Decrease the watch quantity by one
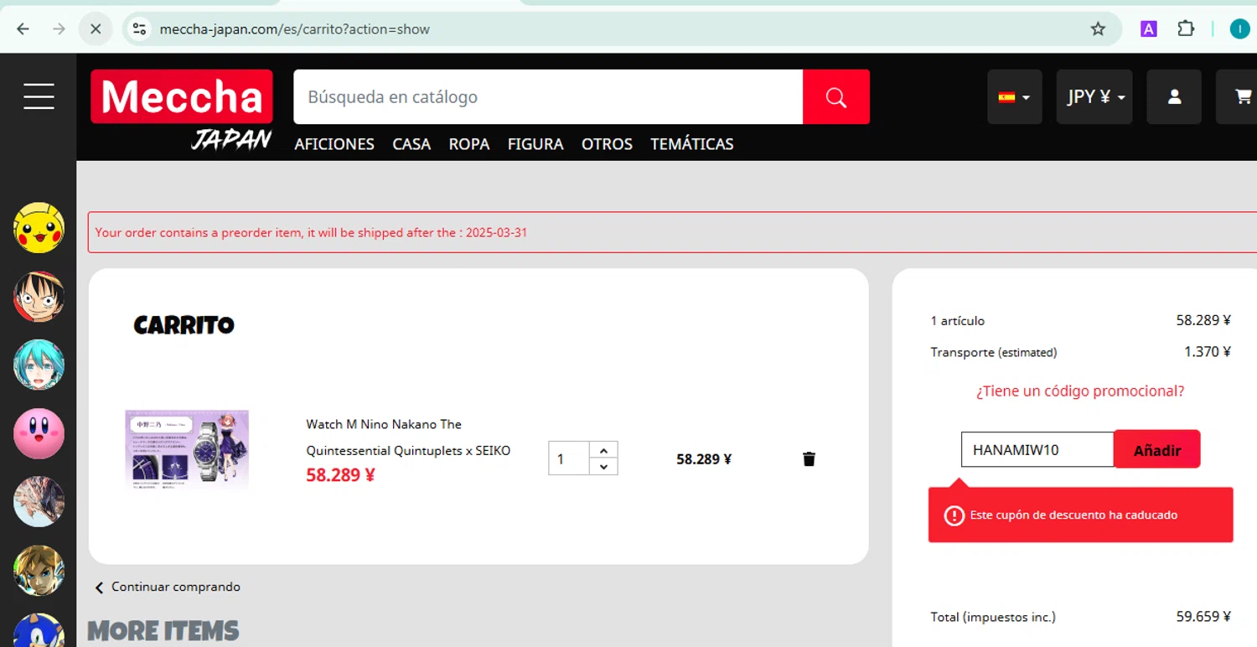This screenshot has width=1257, height=647. coord(603,467)
